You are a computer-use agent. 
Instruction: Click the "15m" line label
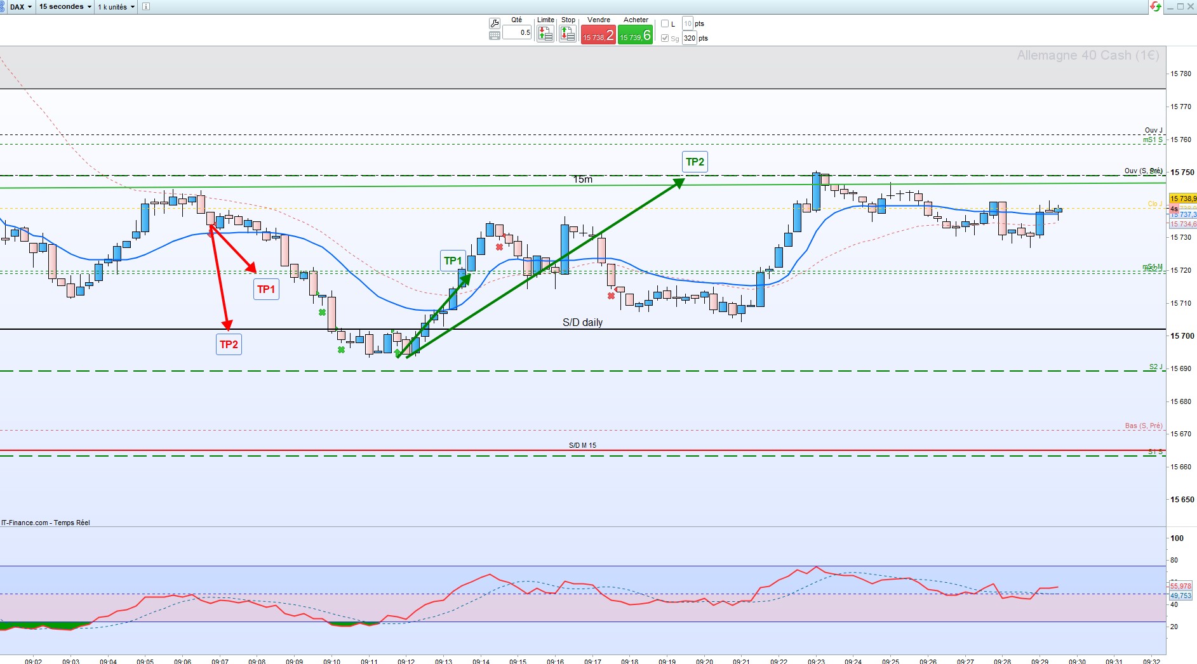[583, 179]
